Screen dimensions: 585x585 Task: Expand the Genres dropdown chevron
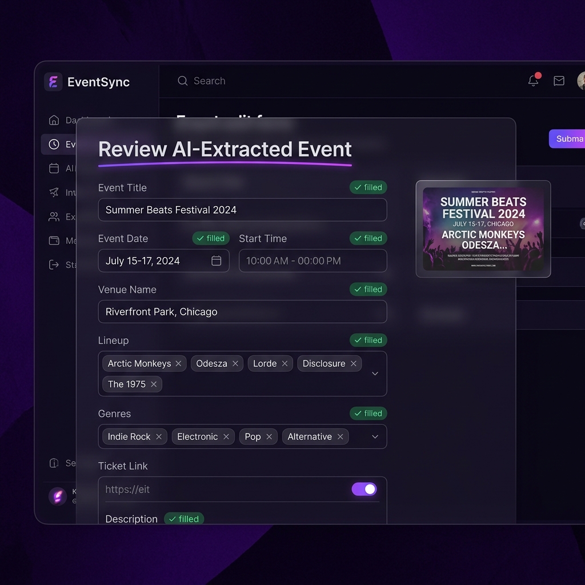coord(375,436)
